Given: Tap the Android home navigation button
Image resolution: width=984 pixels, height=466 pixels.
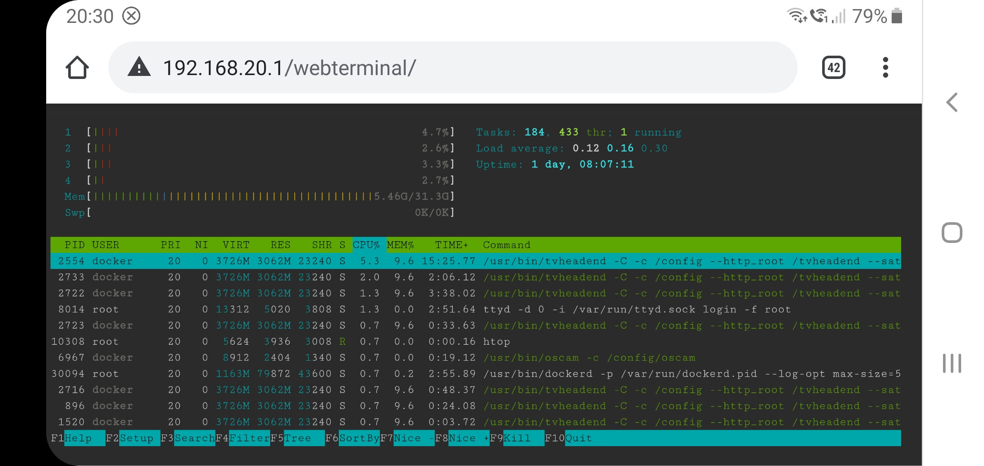Looking at the screenshot, I should pos(952,233).
